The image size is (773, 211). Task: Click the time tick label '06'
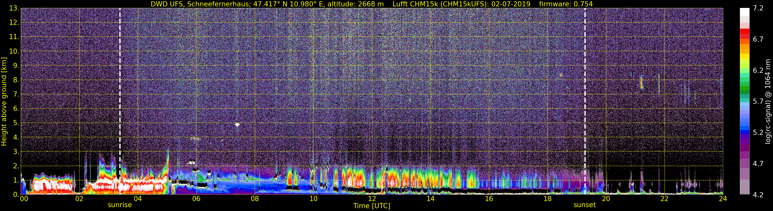196,199
